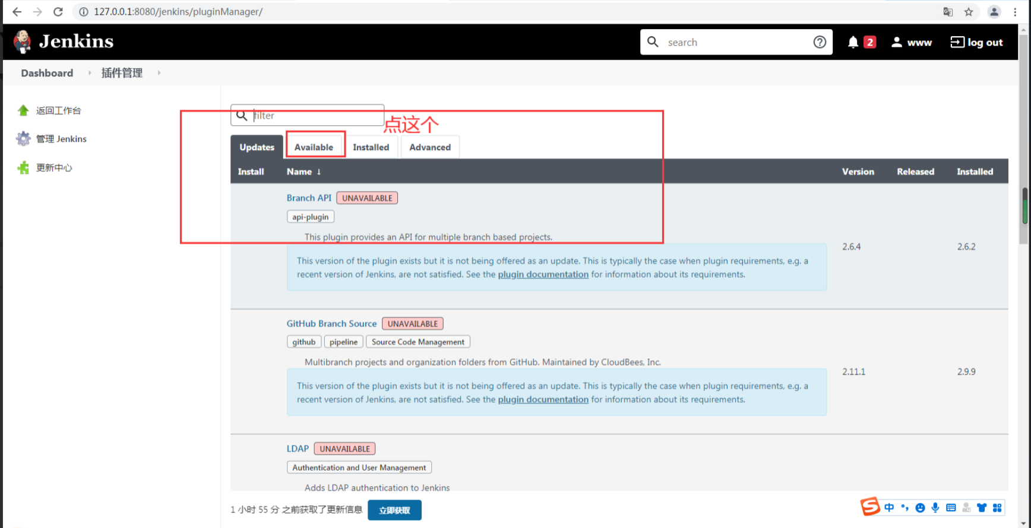Toggle the 中 Chinese/English input mode
Screen dimensions: 1031x528
click(889, 507)
